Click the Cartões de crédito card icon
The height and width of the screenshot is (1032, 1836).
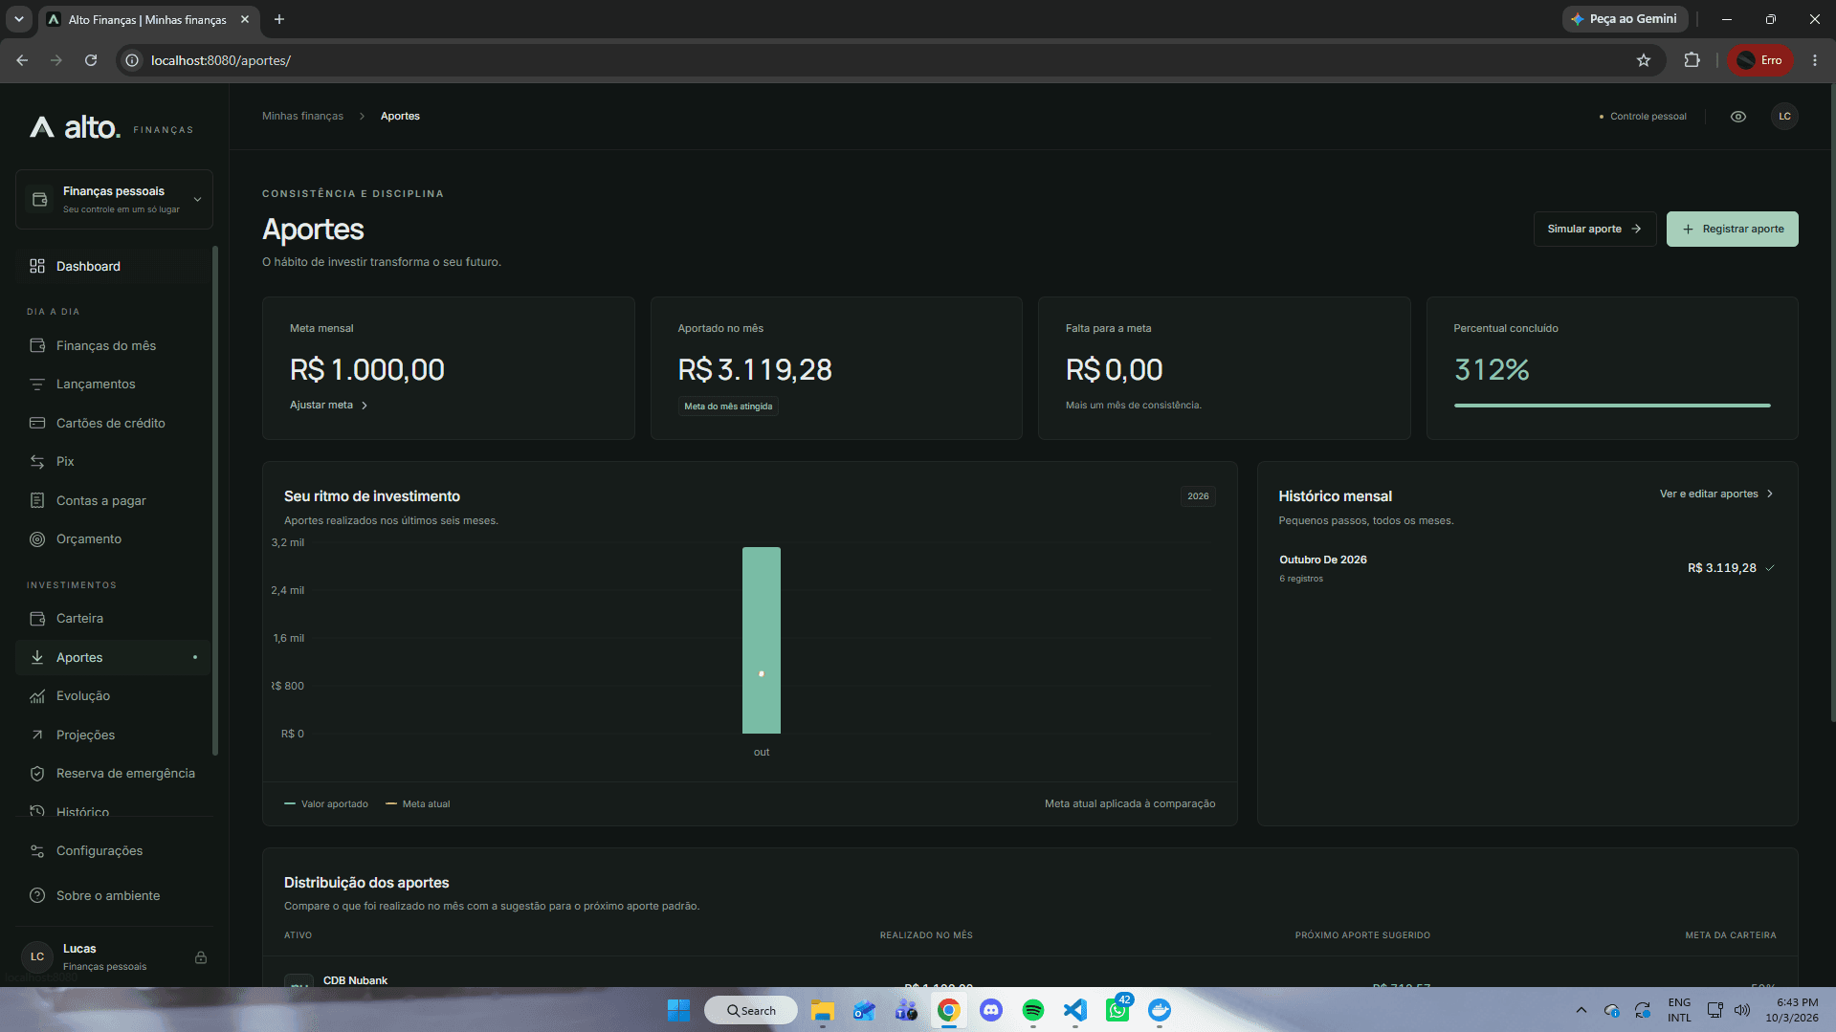pyautogui.click(x=37, y=423)
